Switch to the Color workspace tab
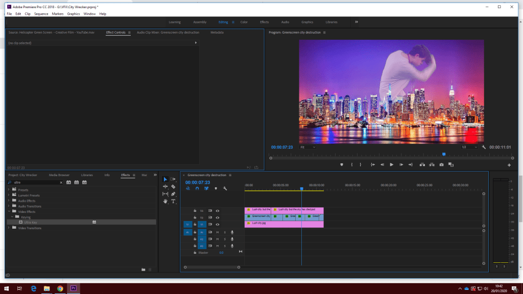 pyautogui.click(x=244, y=22)
